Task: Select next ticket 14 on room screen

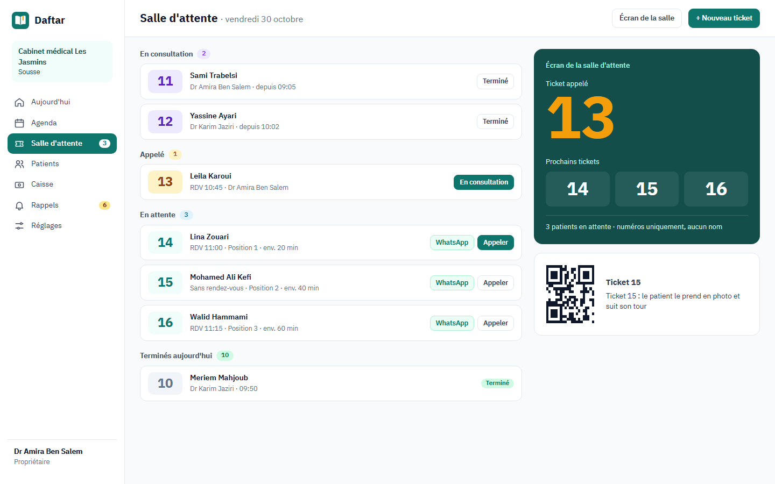Action: click(577, 189)
